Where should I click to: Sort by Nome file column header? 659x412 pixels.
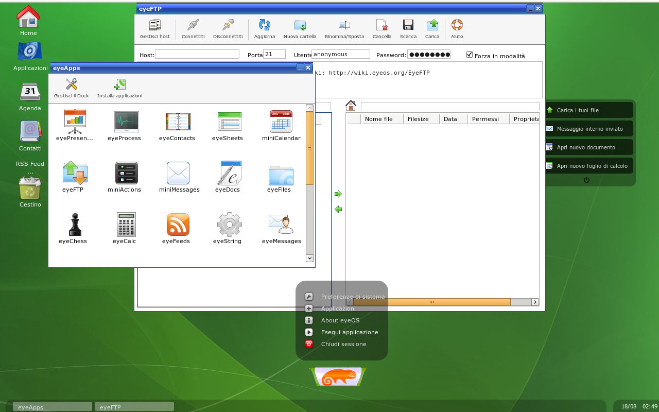382,119
